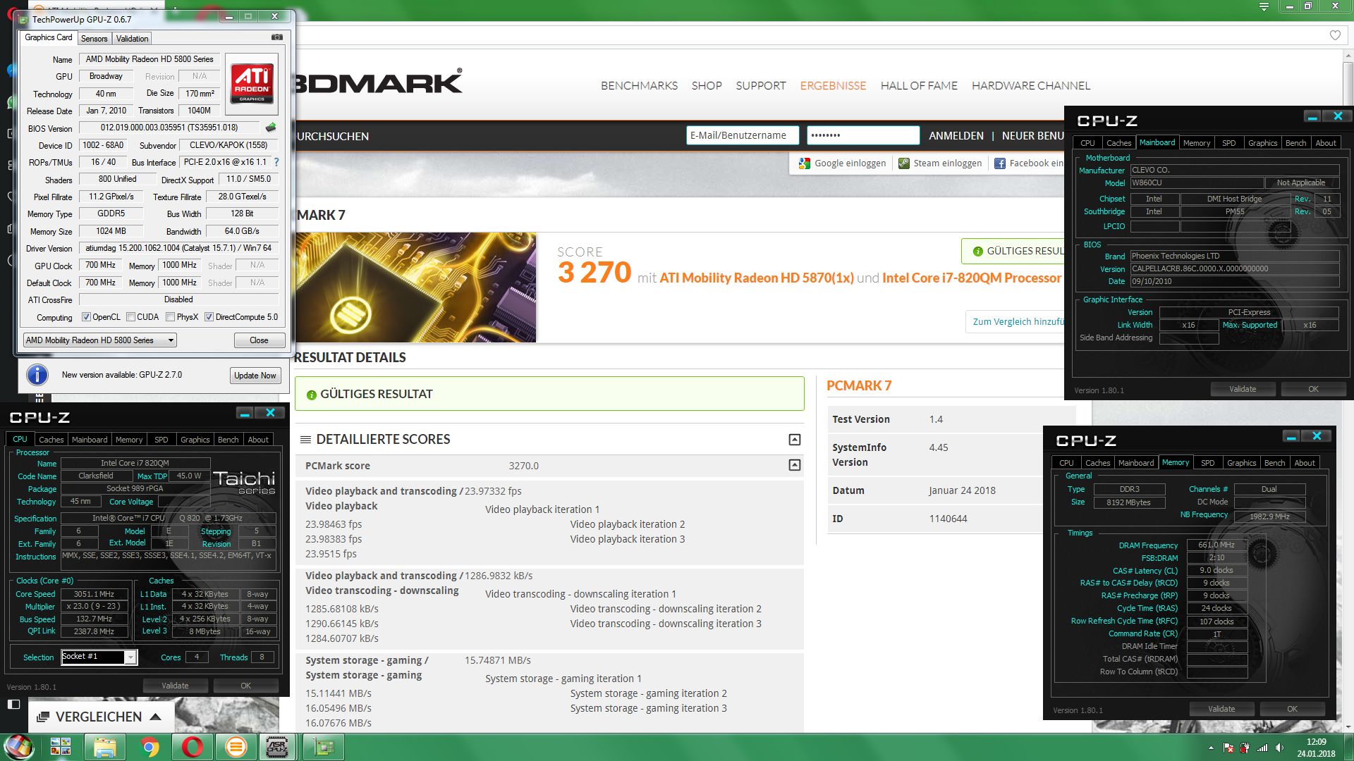Click the taskbar tiles app icon
The height and width of the screenshot is (761, 1354).
61,747
